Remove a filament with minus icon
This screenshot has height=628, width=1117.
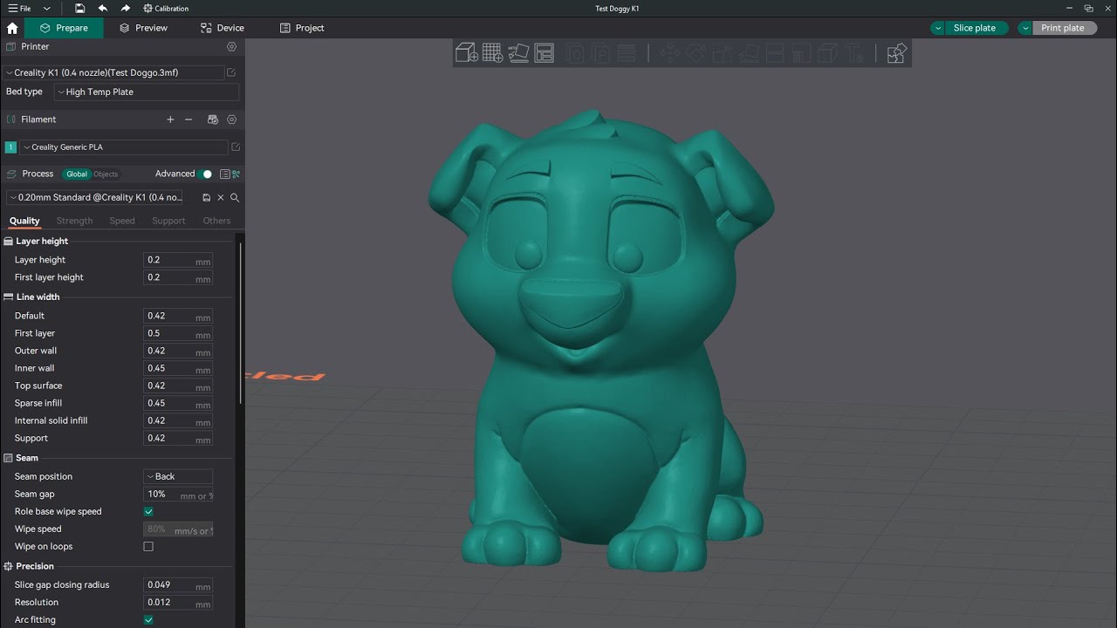click(188, 119)
